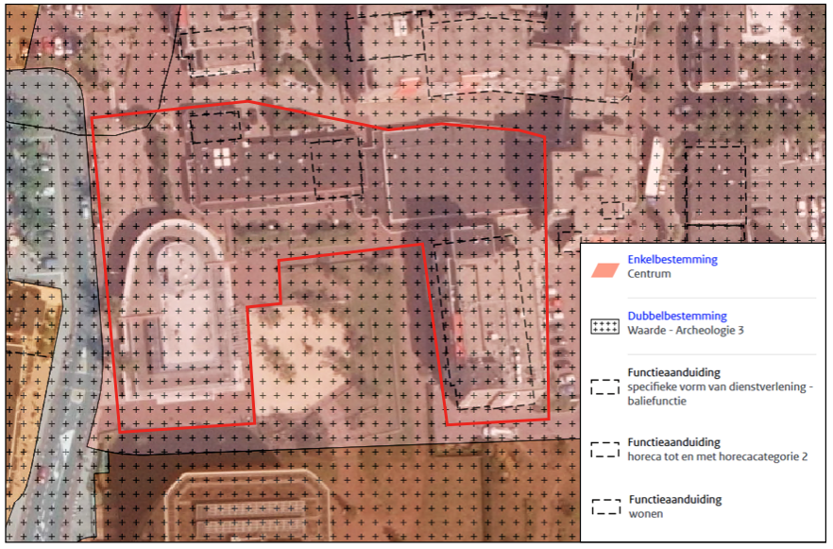Click the Waarde - Archeologie 3 cross-pattern icon
Screen dimensions: 833x549
coord(605,326)
